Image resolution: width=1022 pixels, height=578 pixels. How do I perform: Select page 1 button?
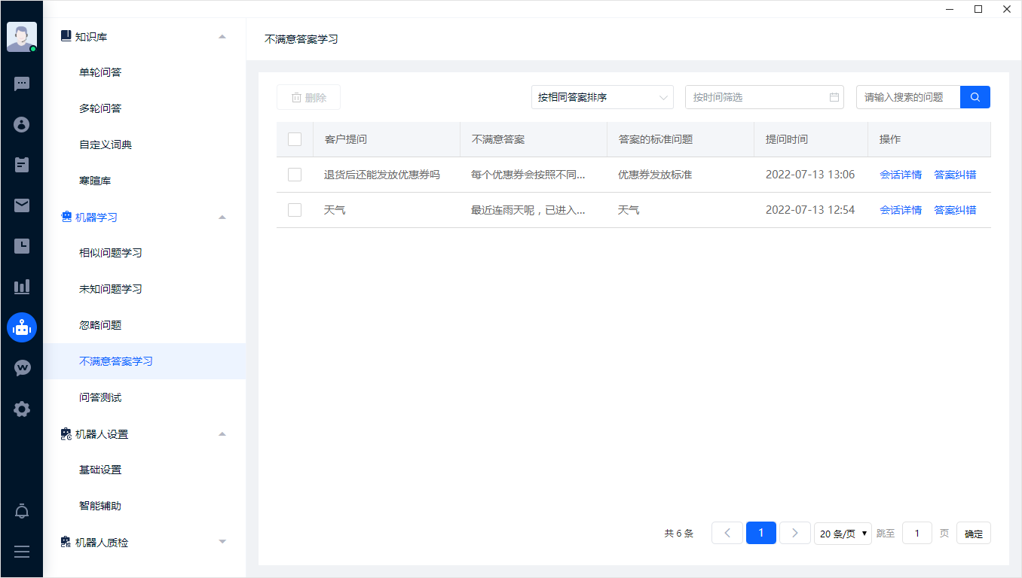[x=761, y=533]
